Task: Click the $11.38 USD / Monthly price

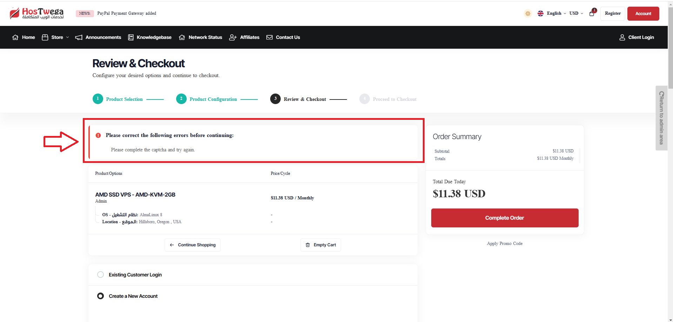Action: point(292,198)
